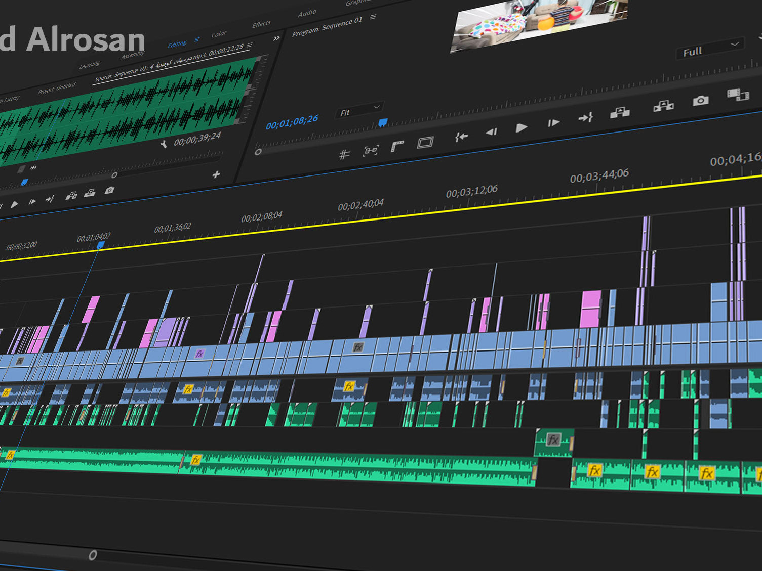This screenshot has height=571, width=762.
Task: Go to Out point in Program monitor
Action: (x=586, y=118)
